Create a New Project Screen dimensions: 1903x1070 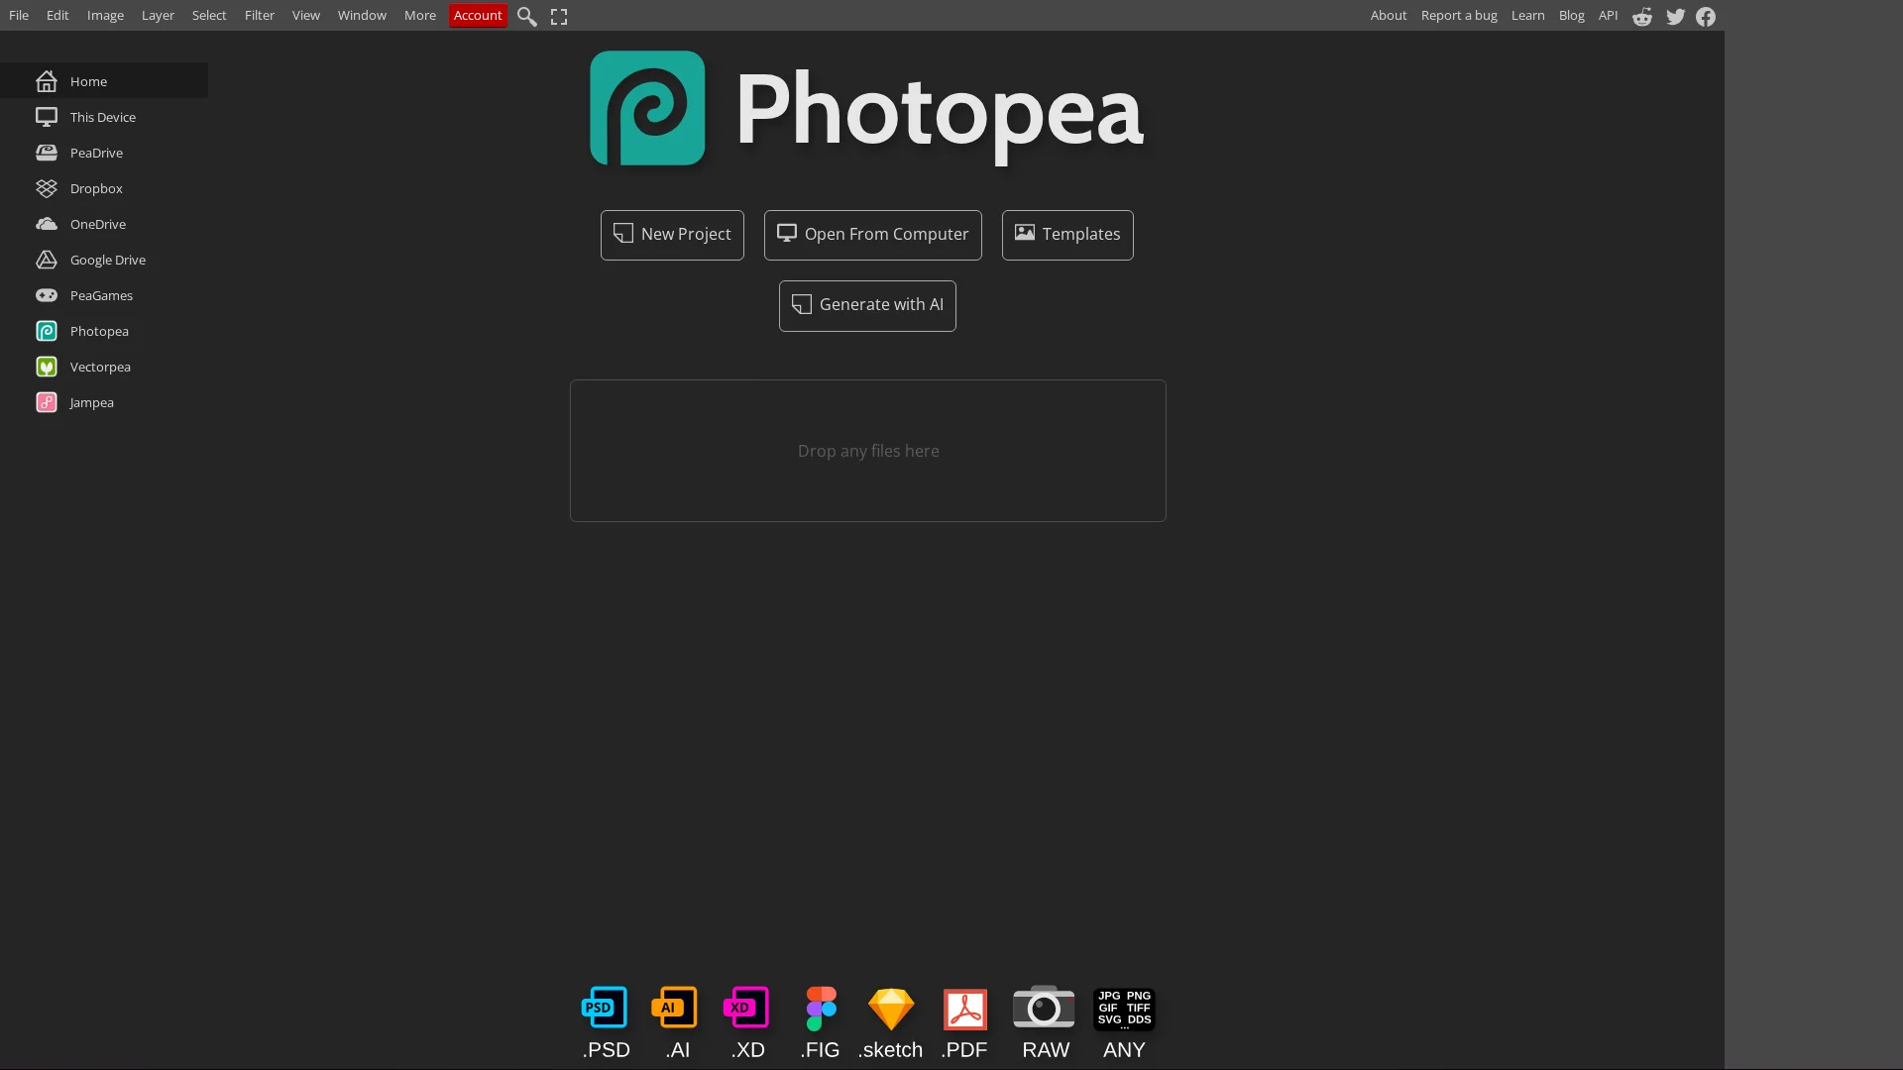672,235
